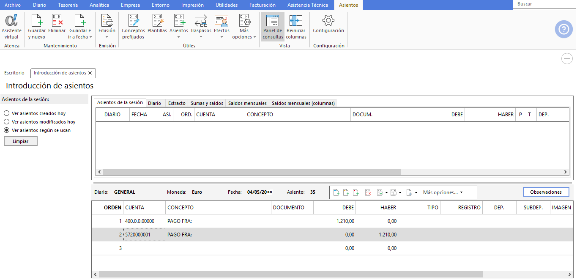Switch to the Diario query panel tab
Image resolution: width=577 pixels, height=280 pixels.
coord(154,103)
